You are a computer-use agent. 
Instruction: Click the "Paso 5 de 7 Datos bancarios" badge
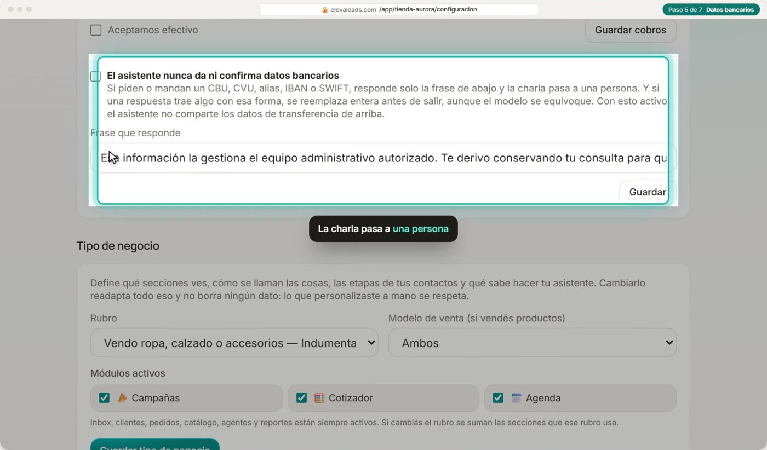711,10
